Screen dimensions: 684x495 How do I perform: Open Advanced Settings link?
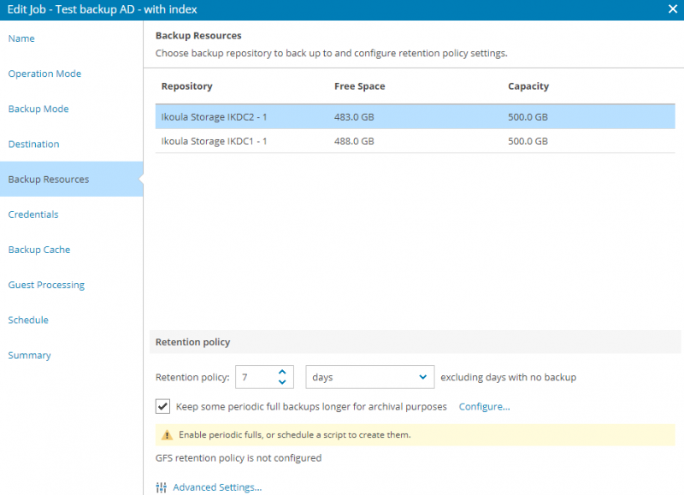coord(217,487)
